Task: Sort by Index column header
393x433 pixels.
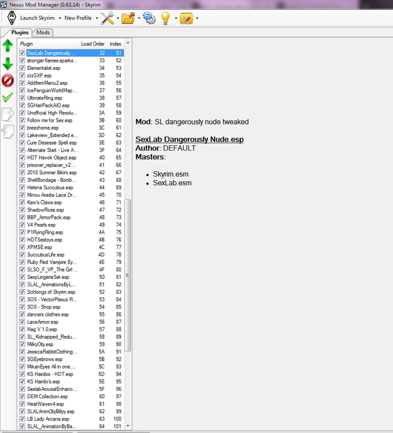Action: [x=115, y=44]
